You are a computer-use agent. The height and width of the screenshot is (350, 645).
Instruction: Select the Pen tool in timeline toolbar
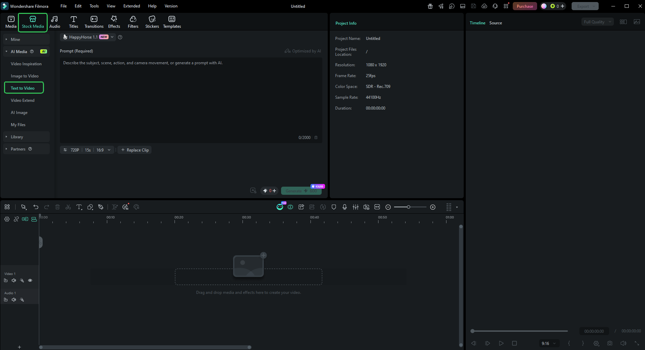[101, 207]
